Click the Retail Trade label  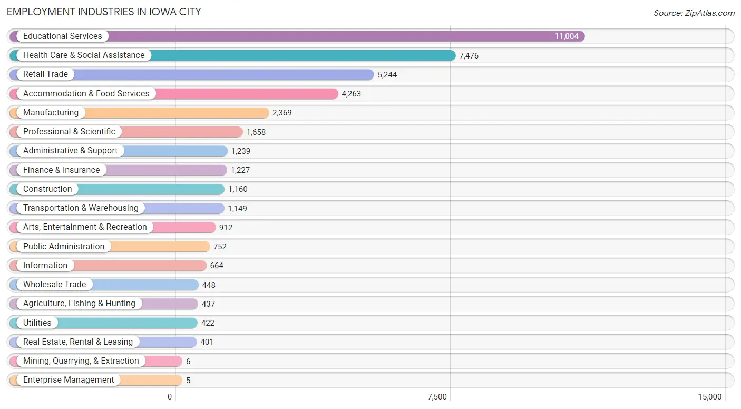pos(45,74)
